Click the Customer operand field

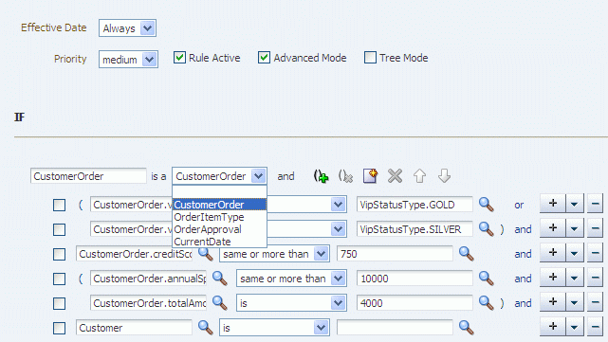[134, 328]
